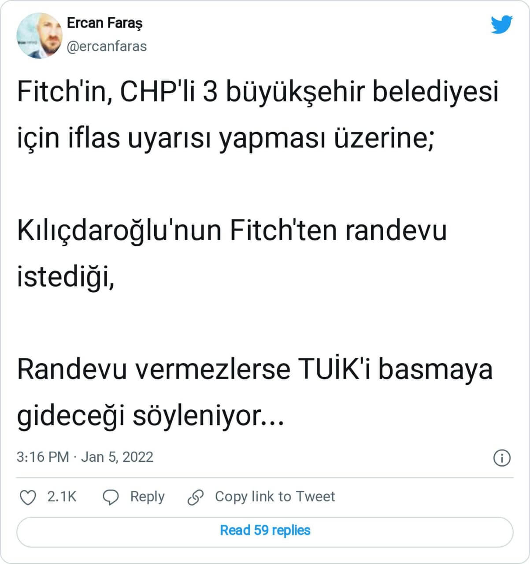Screen dimensions: 530x564
Task: Click the 2.1K likes count
Action: tap(62, 497)
